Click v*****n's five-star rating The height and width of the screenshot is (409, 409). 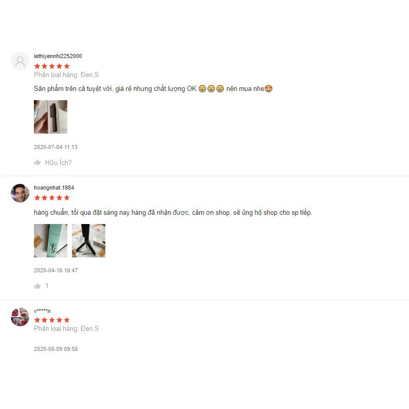52,320
